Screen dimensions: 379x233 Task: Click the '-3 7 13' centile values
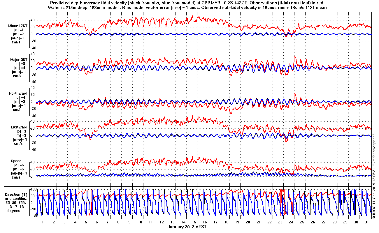(x=17, y=206)
